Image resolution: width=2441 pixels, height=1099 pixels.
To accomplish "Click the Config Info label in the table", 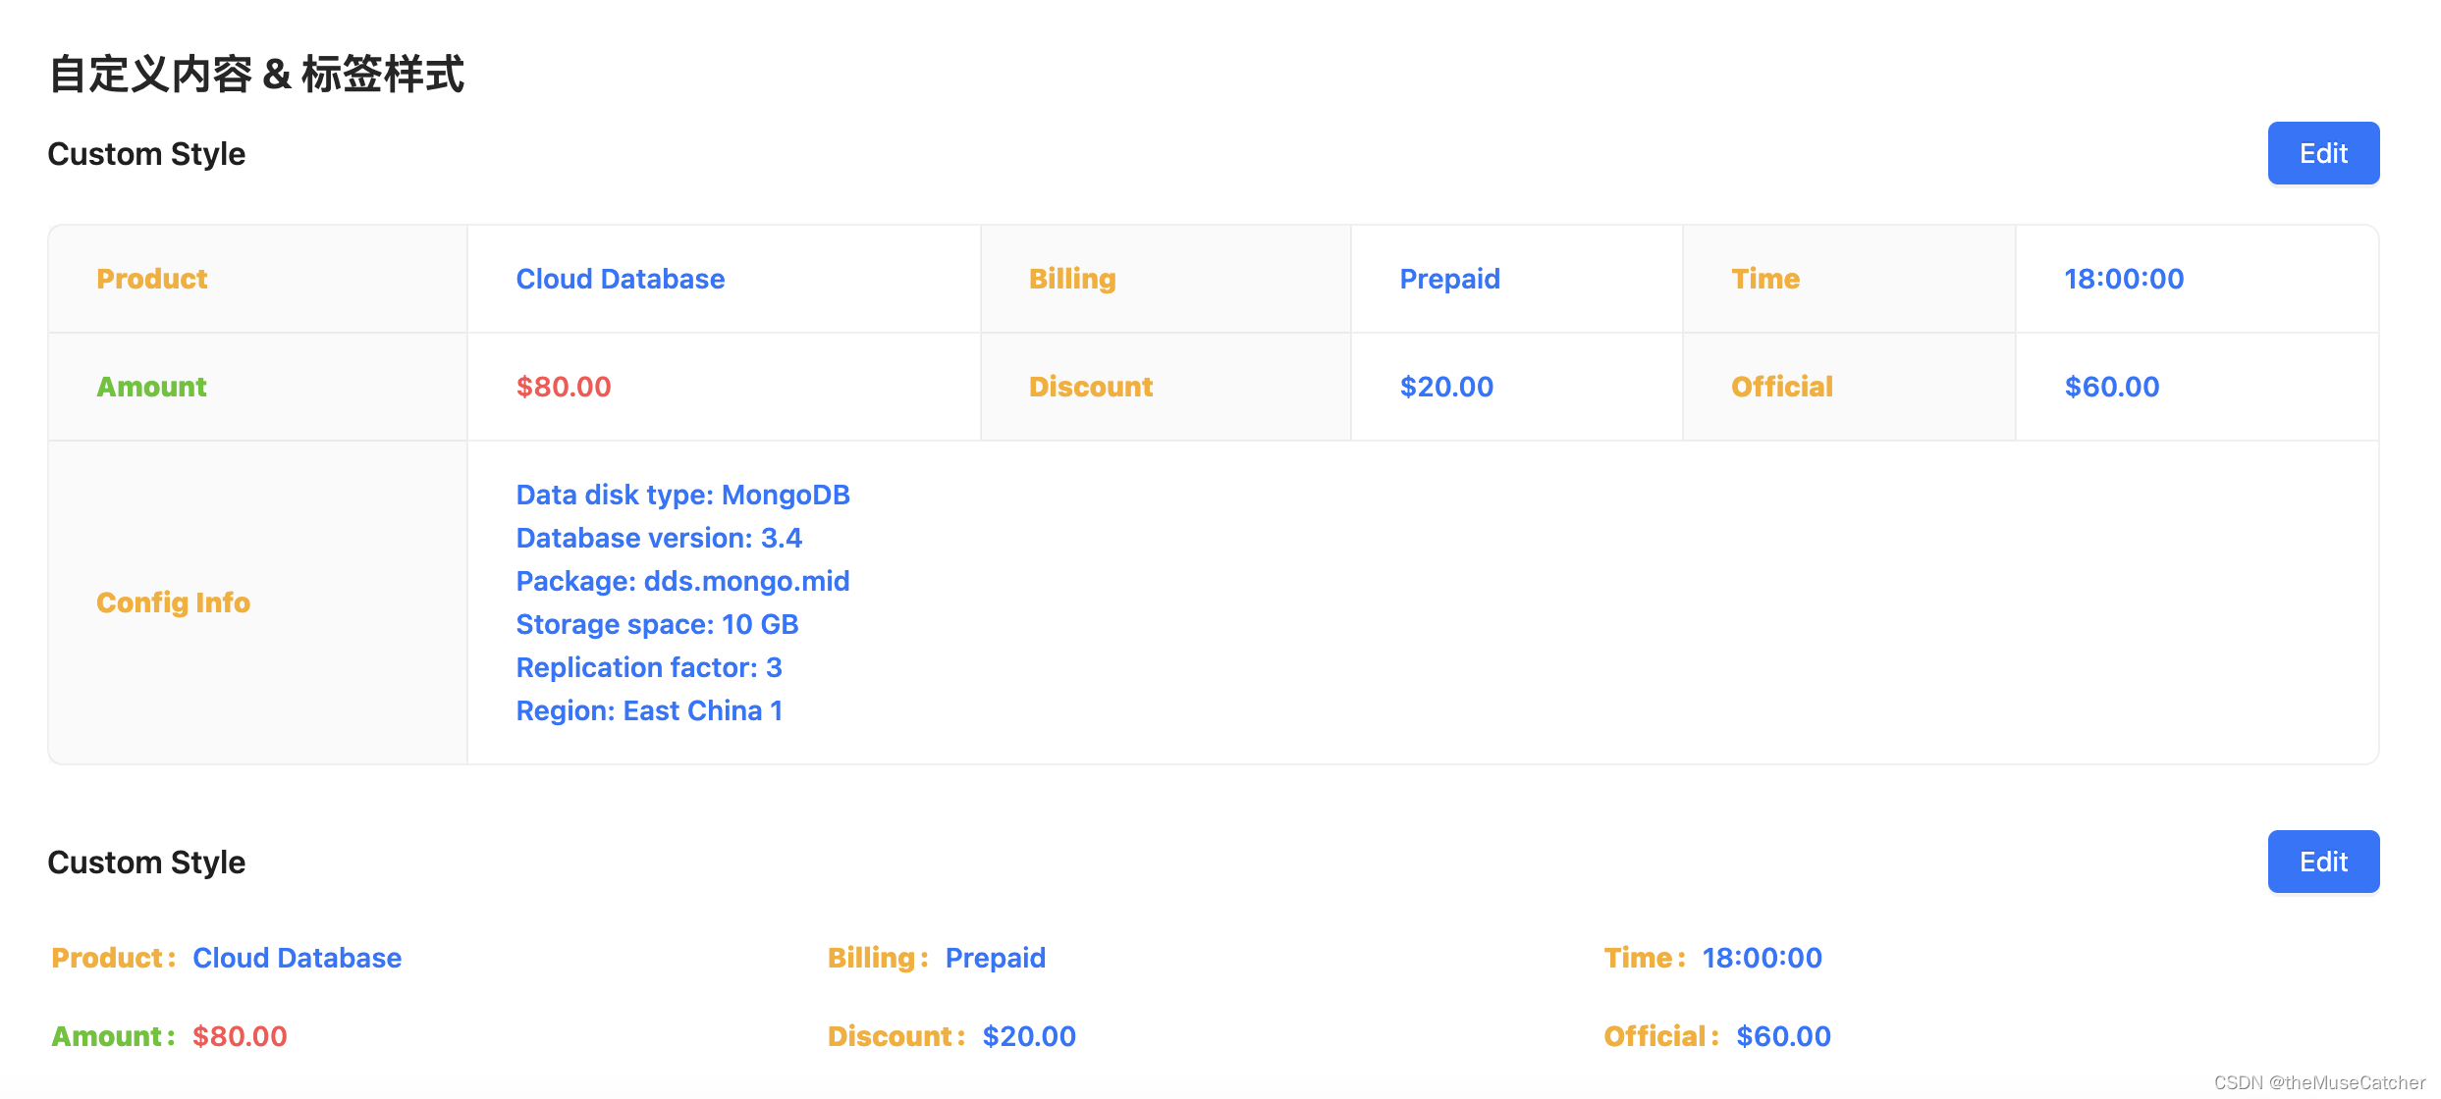I will point(173,602).
